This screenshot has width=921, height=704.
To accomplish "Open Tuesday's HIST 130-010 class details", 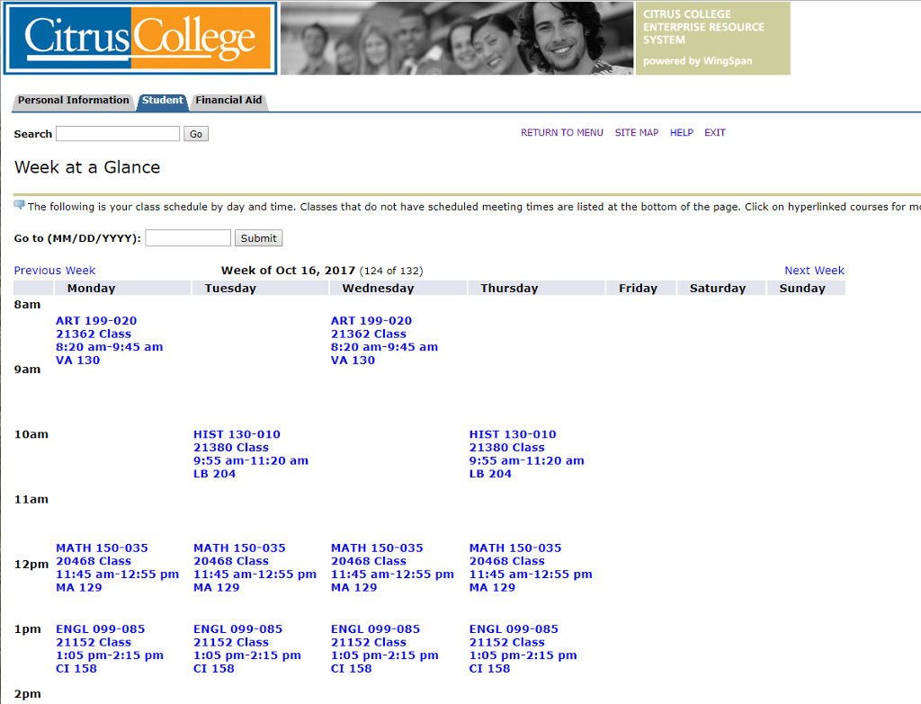I will [237, 433].
